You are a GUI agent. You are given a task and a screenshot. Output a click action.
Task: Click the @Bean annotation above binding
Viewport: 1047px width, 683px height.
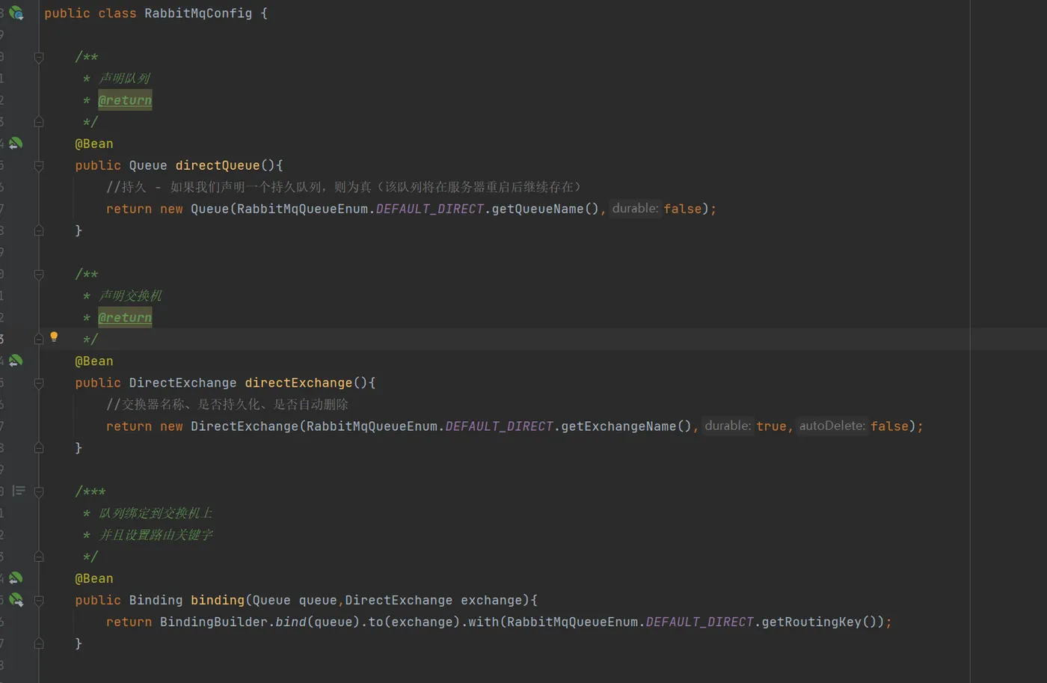[x=94, y=578]
